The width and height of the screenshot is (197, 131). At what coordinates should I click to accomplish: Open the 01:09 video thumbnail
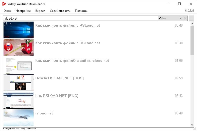click(19, 65)
